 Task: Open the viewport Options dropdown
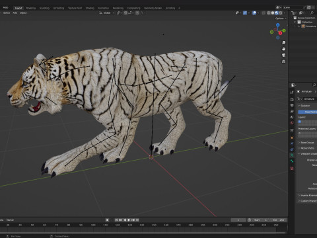[x=281, y=19]
